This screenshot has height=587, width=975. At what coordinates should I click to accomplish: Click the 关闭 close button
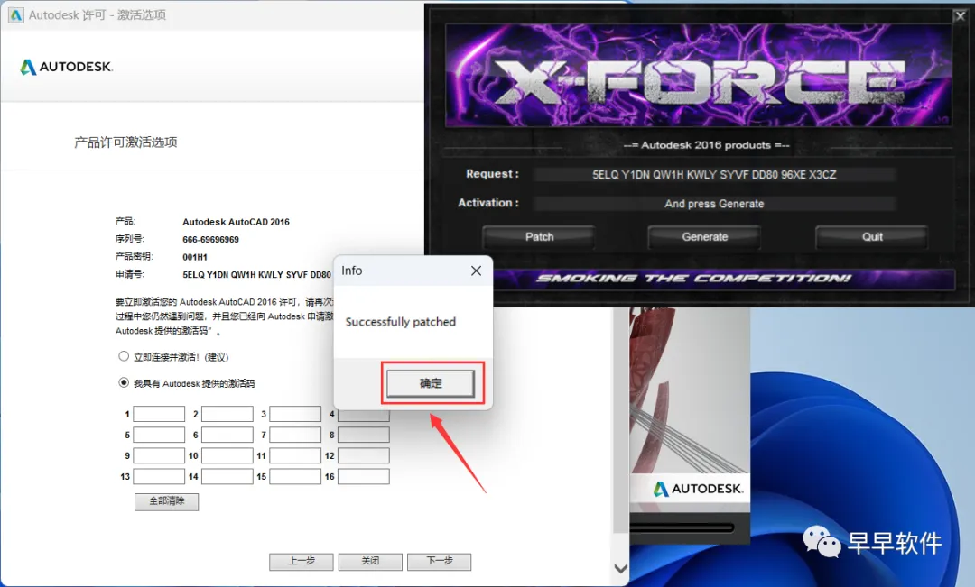[371, 562]
